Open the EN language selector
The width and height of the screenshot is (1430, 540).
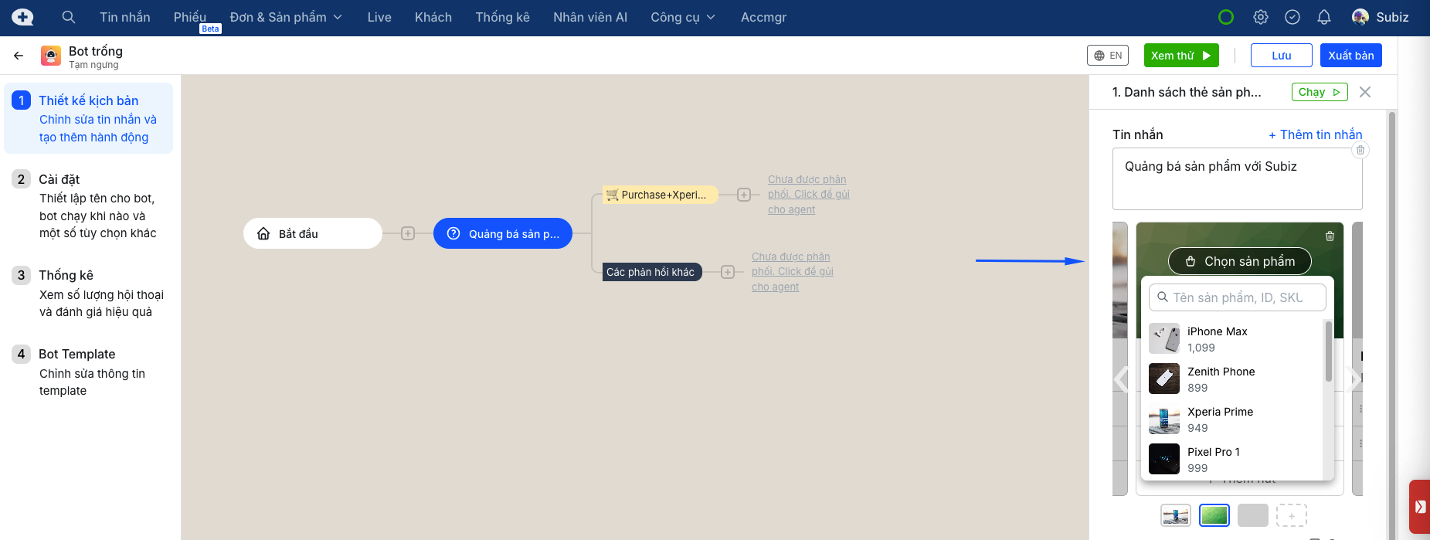click(1108, 56)
